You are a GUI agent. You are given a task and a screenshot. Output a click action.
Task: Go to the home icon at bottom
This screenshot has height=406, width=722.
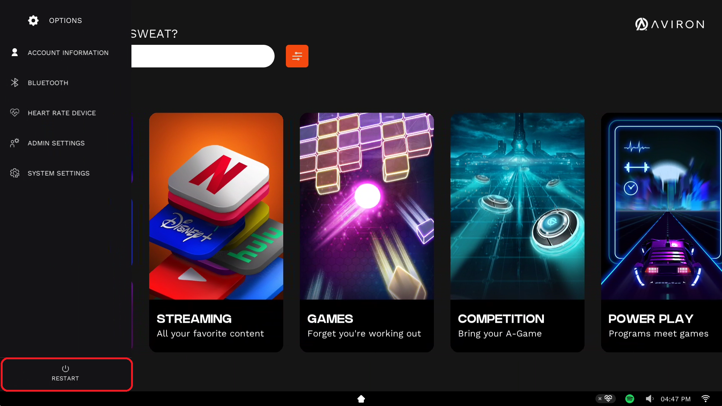pos(361,398)
